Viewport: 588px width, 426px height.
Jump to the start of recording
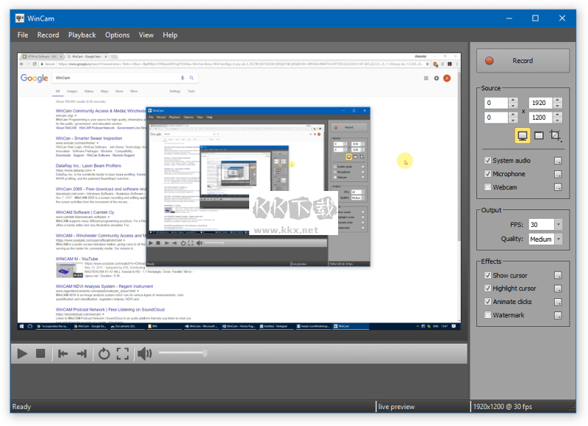[63, 354]
